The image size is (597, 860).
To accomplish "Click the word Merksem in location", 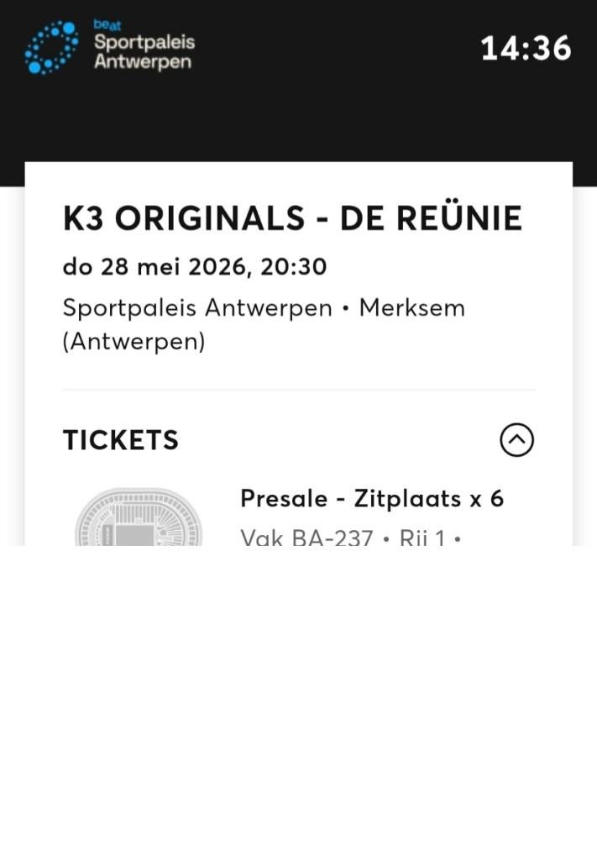I will coord(411,308).
